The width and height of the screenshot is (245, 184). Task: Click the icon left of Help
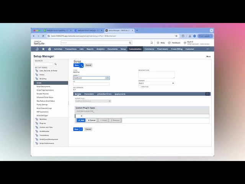(152, 43)
